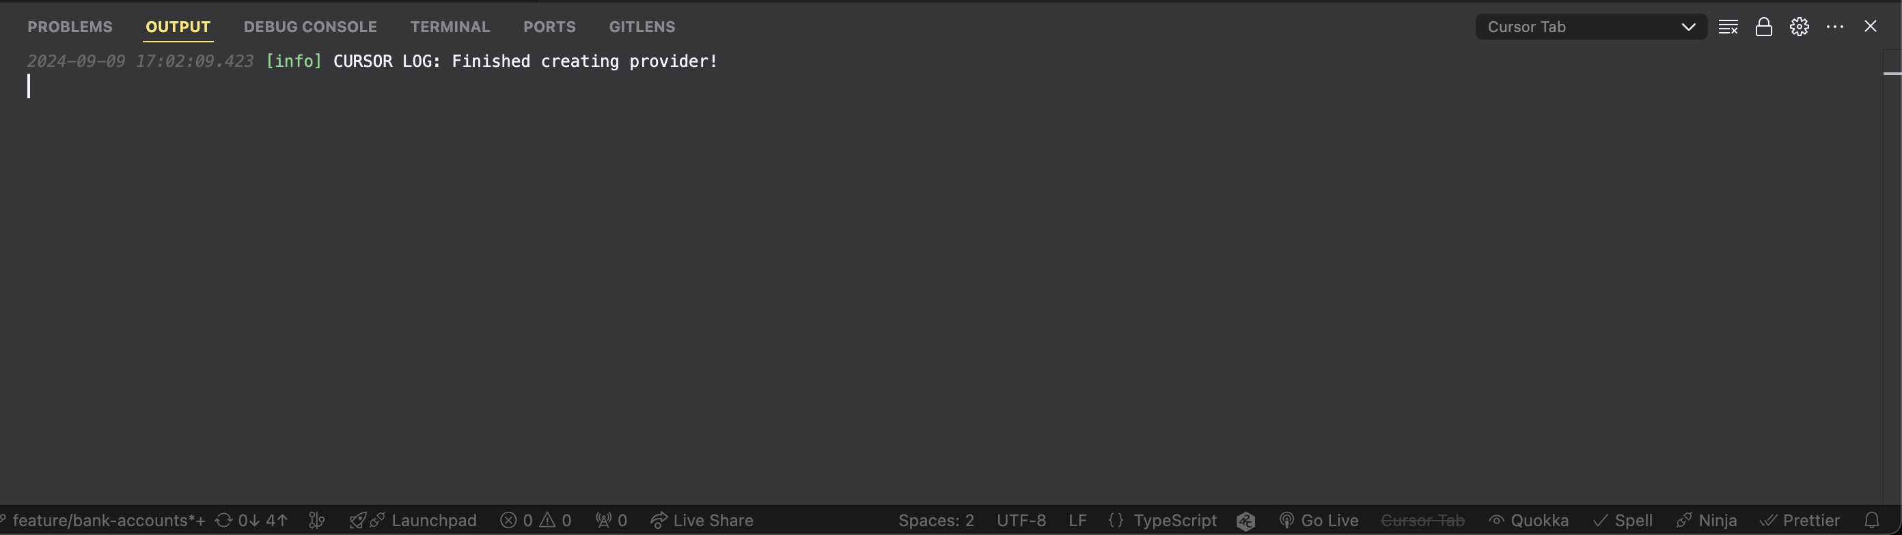Toggle output scroll lock icon
This screenshot has height=535, width=1902.
pyautogui.click(x=1763, y=27)
